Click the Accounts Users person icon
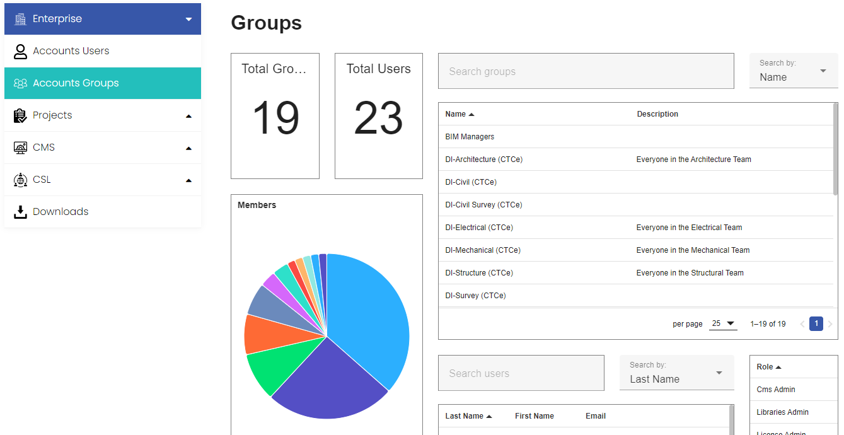This screenshot has height=435, width=844. point(21,51)
